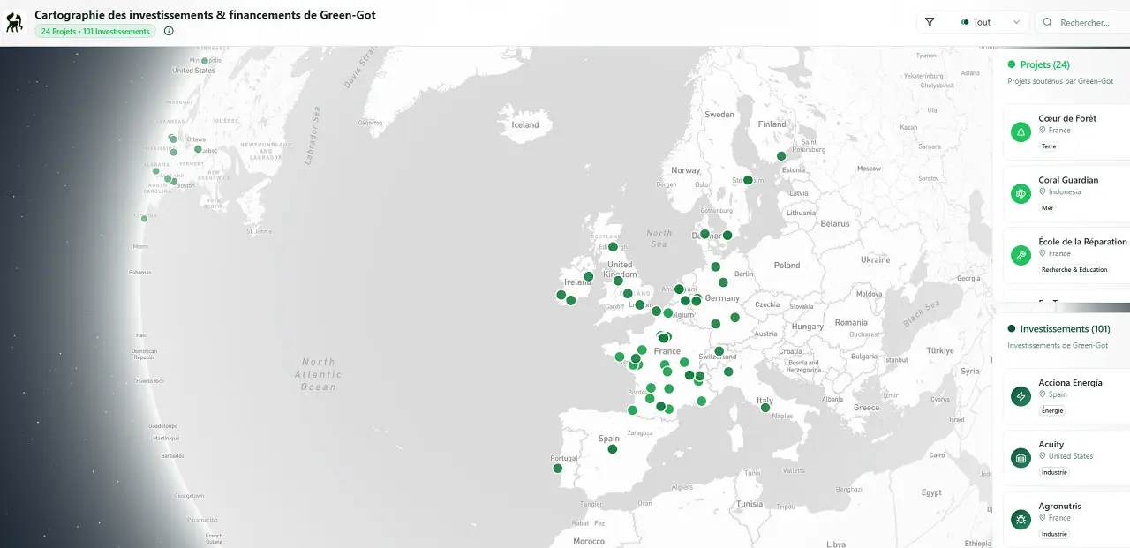Click the map marker on Ireland's east coast
1130x548 pixels.
[x=589, y=276]
